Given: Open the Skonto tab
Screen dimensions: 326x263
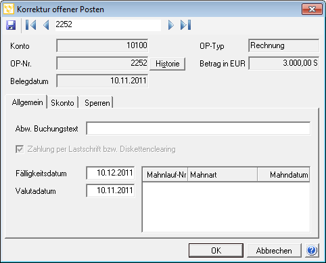Looking at the screenshot, I should pyautogui.click(x=62, y=103).
